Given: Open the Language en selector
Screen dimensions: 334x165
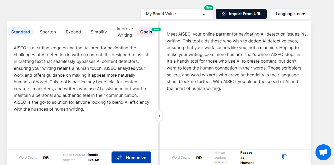Looking at the screenshot, I should [x=291, y=14].
